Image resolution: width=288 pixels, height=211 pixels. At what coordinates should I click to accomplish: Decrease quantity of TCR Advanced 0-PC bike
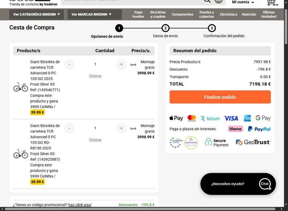click(69, 65)
